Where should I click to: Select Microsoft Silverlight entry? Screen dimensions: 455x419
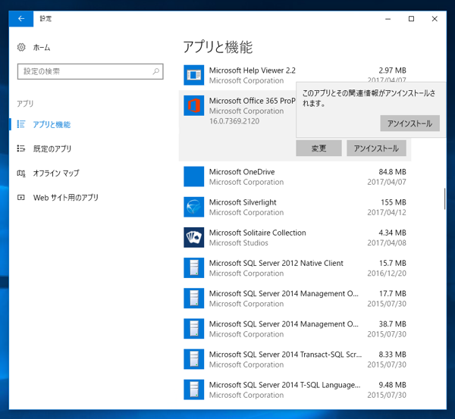(295, 207)
